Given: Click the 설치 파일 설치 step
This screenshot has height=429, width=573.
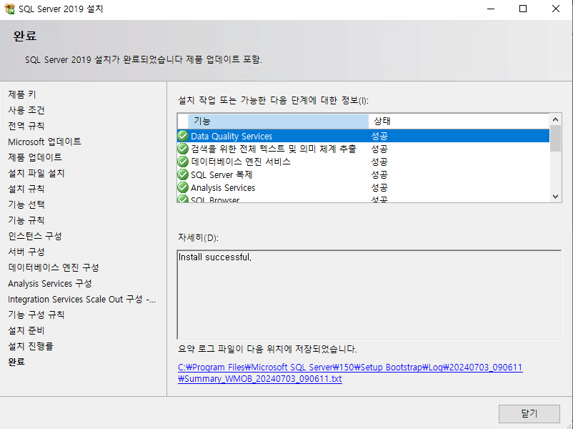Looking at the screenshot, I should [x=36, y=173].
